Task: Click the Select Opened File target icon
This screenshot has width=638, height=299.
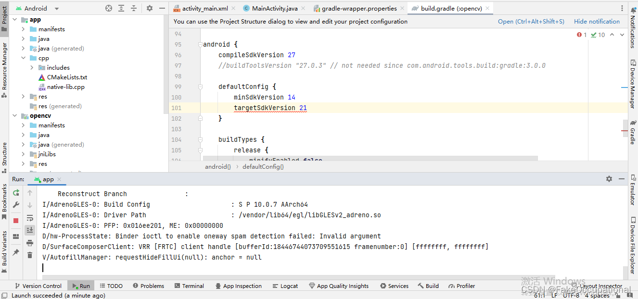Action: pyautogui.click(x=109, y=8)
